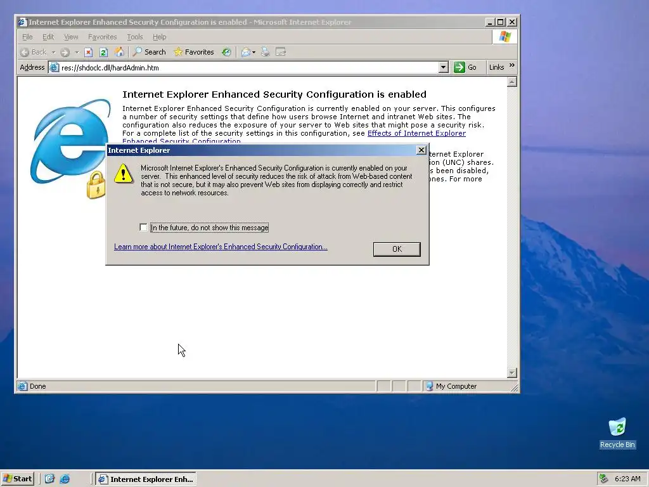This screenshot has width=649, height=487.
Task: Click the Forward arrow icon in toolbar
Action: 65,52
